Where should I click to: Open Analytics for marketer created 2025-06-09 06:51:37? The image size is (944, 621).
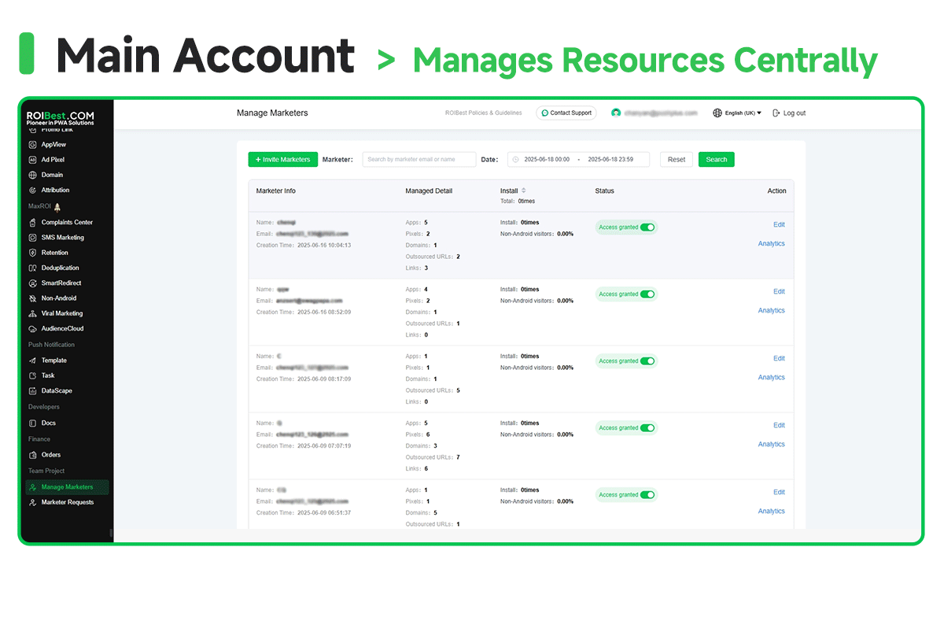(x=771, y=511)
